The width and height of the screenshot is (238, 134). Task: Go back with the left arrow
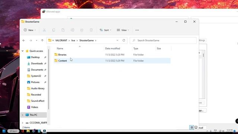coord(24,41)
